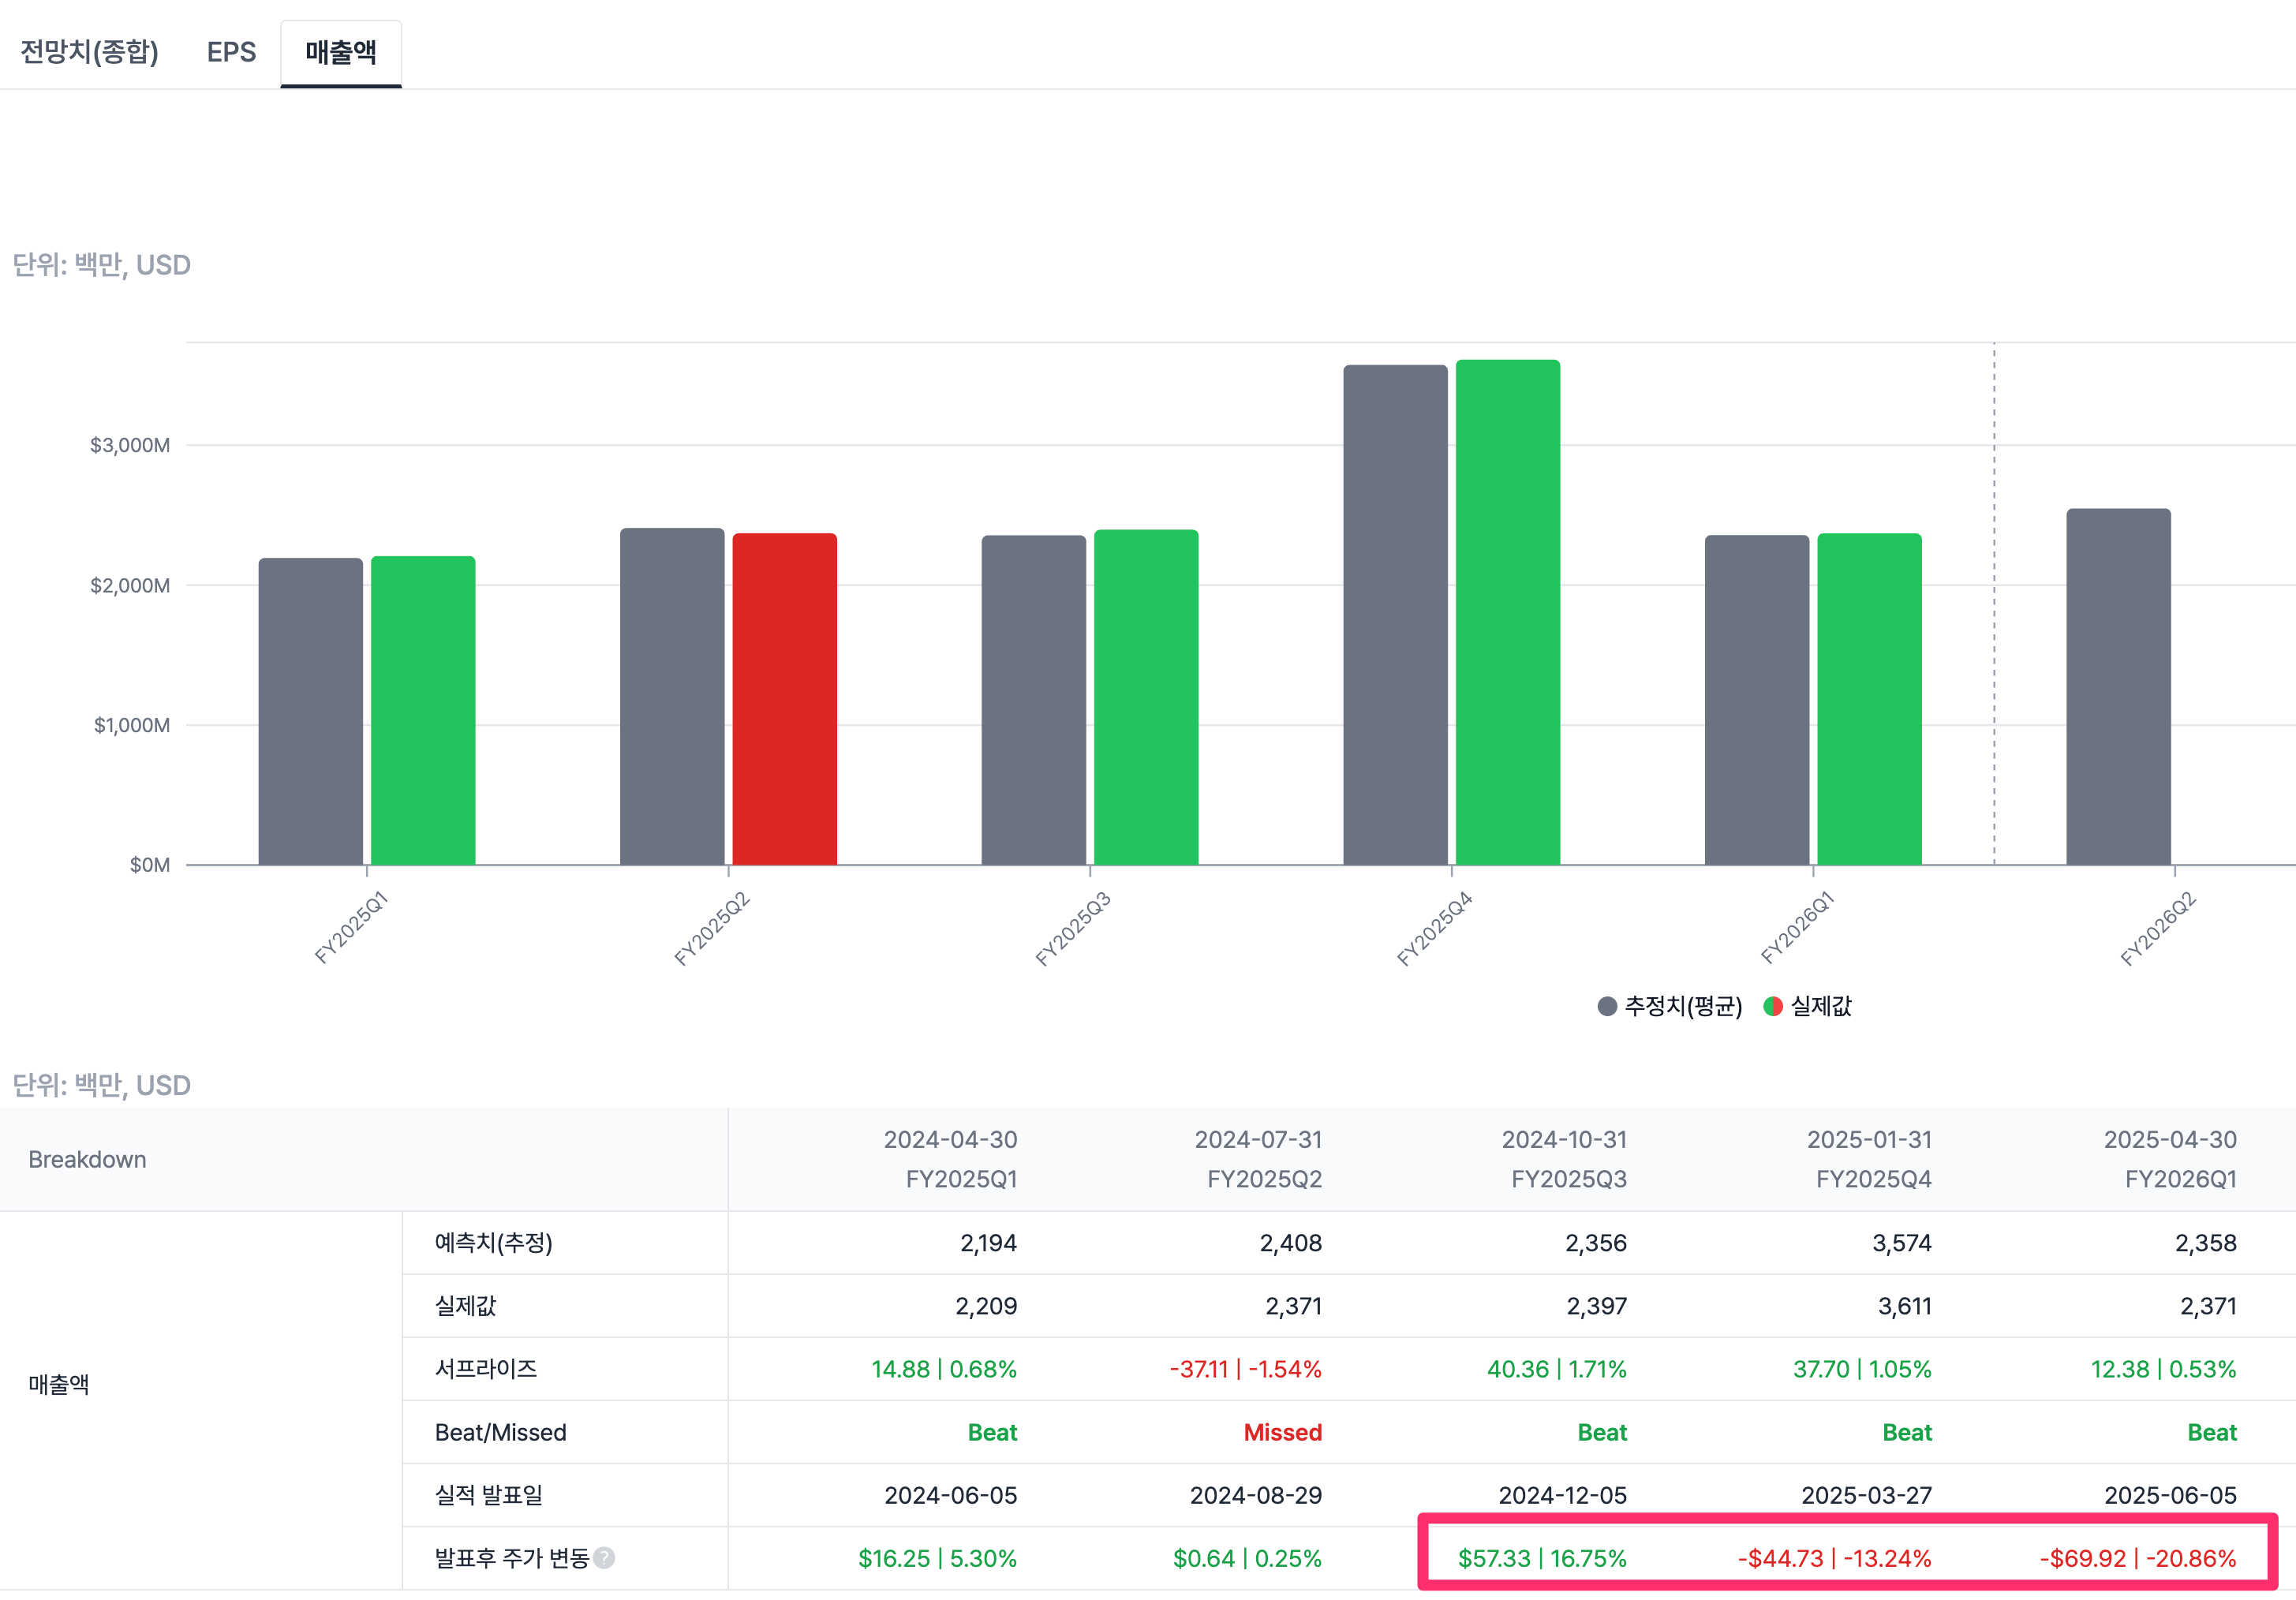Switch to the 전망치(종합) tab
Viewport: 2296px width, 1600px height.
click(x=90, y=52)
